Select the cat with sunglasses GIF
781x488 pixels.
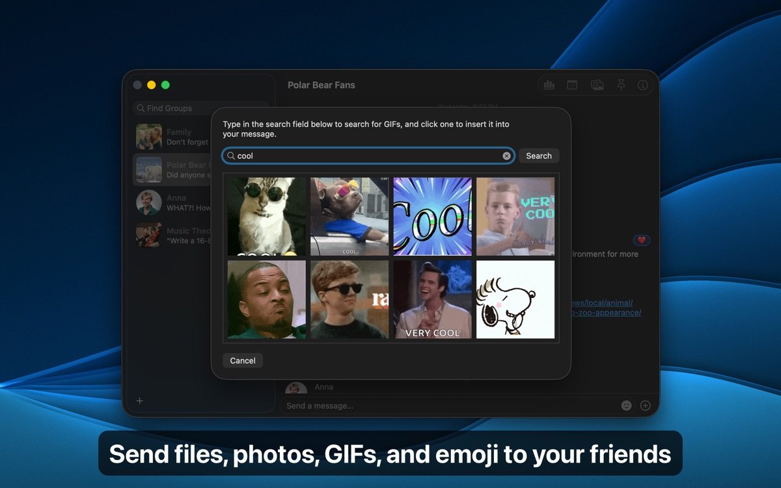266,216
